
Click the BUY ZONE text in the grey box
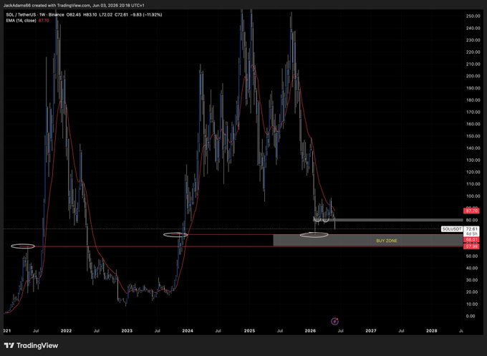coord(386,241)
